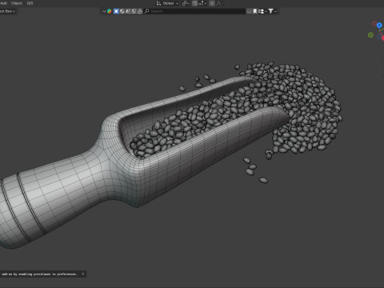Open the Add menu

click(x=3, y=3)
